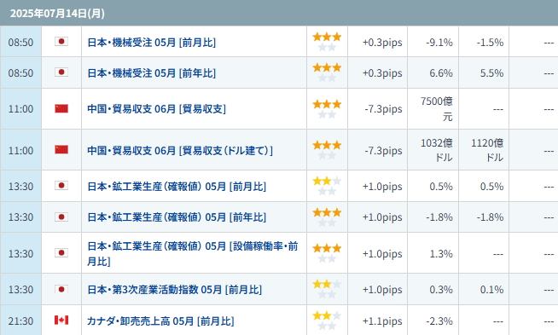The image size is (558, 335).
Task: Click Japan flag in 機械受注 前月比 row
Action: point(61,42)
